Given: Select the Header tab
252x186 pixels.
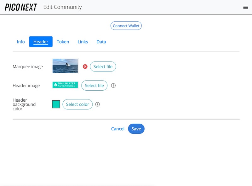Looking at the screenshot, I should pos(41,42).
